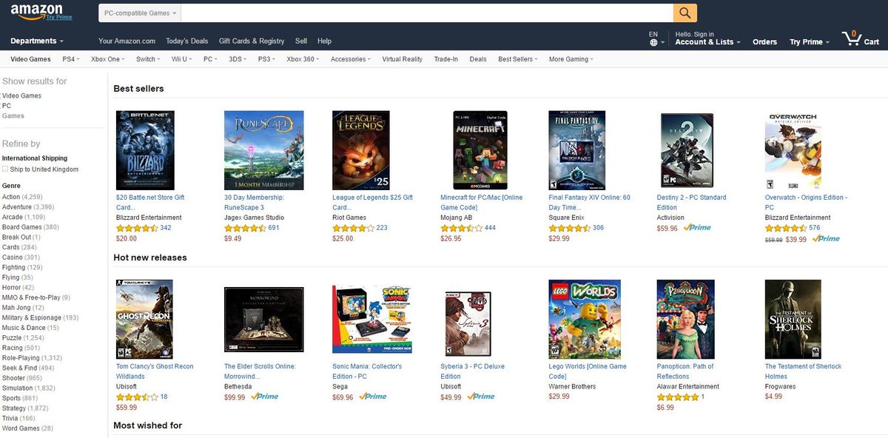888x438 pixels.
Task: Open the Departments dropdown menu
Action: [x=37, y=41]
